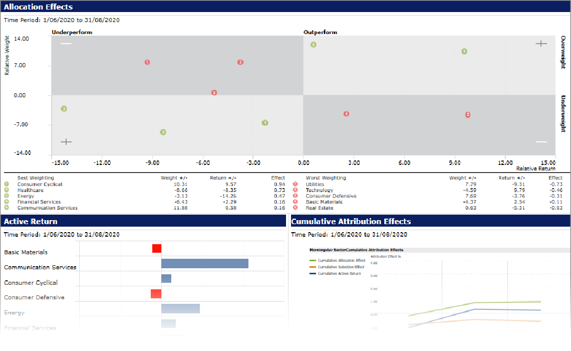Click the red marker beside Utilities row
The width and height of the screenshot is (571, 351).
click(x=296, y=185)
